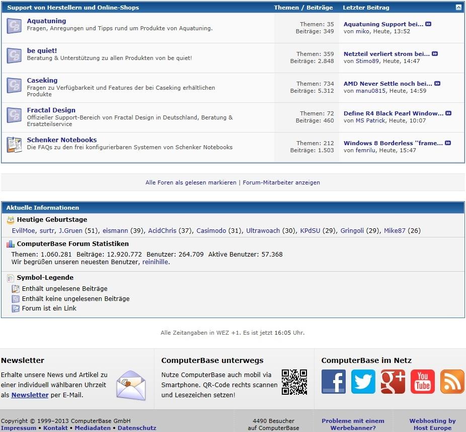Click the Schenker Notebooks unread-posts icon
The width and height of the screenshot is (466, 432).
tap(14, 145)
